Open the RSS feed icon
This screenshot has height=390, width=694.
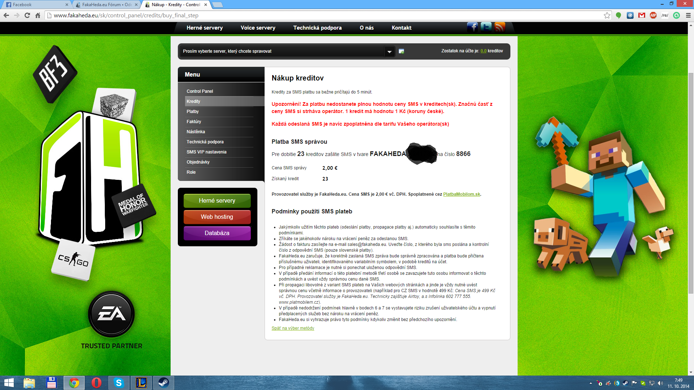500,27
